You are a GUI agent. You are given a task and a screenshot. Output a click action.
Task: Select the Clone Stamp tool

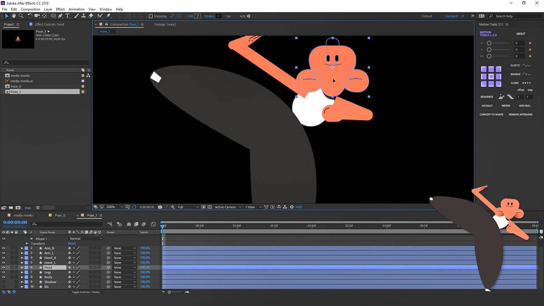pos(83,16)
